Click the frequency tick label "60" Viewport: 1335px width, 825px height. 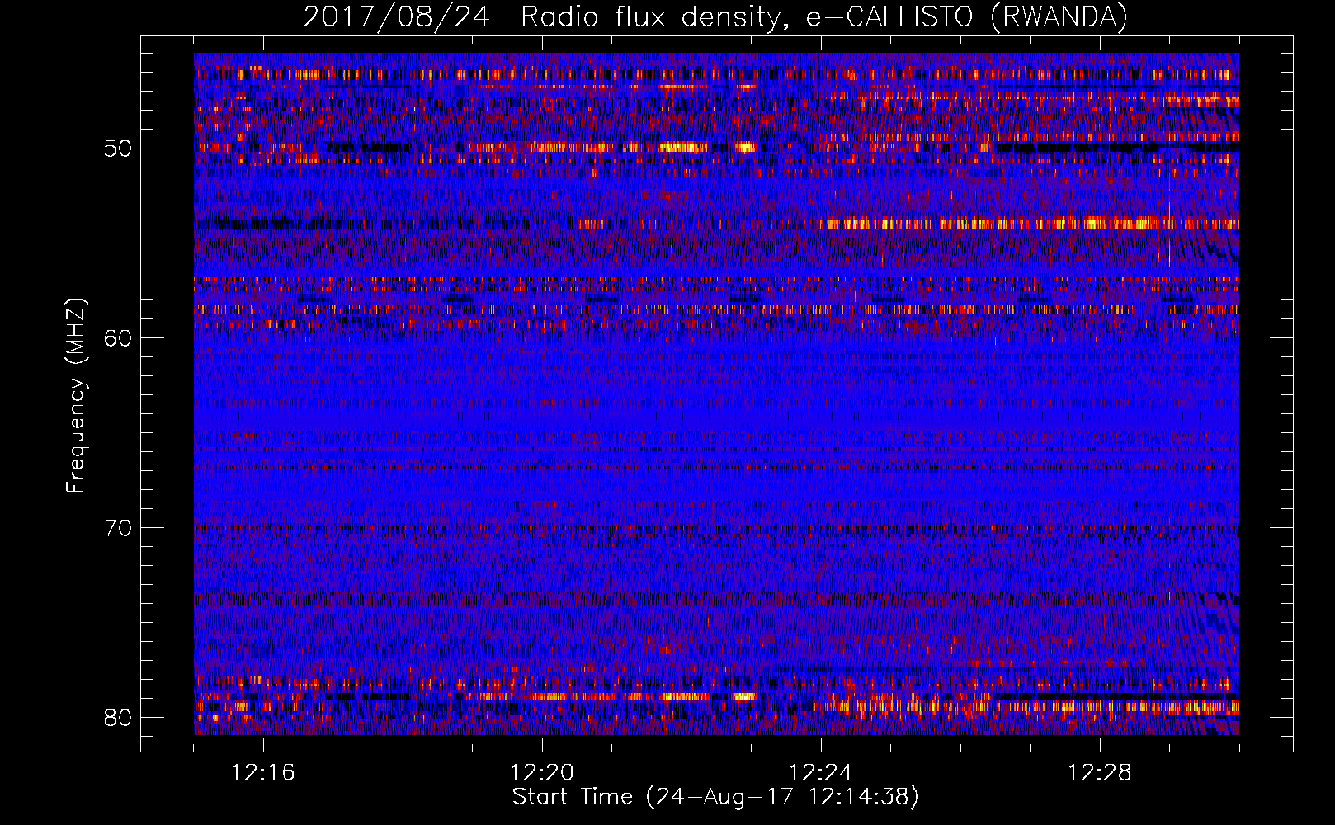118,338
